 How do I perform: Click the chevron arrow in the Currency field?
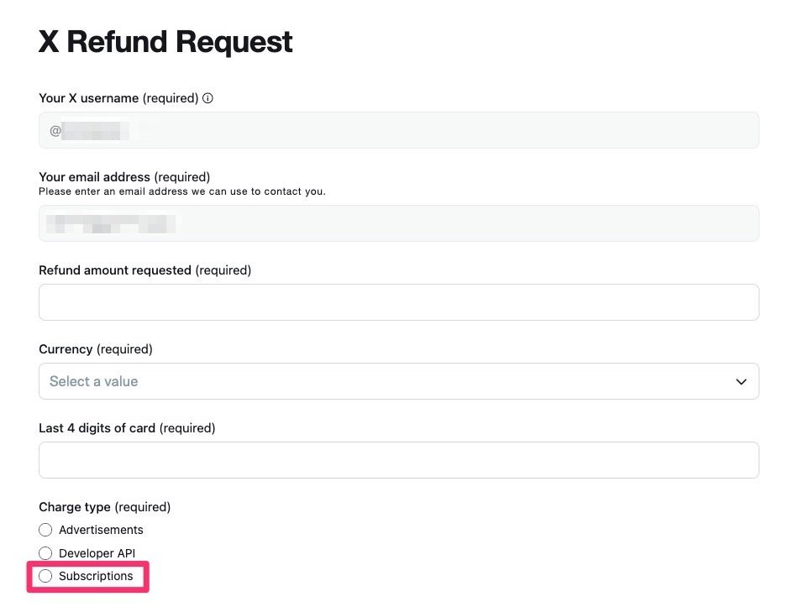(741, 381)
